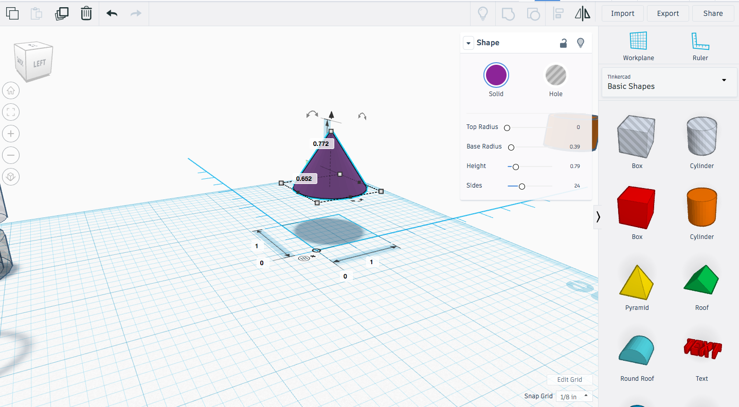Pick the striped hole Cylinder shape

tap(702, 136)
